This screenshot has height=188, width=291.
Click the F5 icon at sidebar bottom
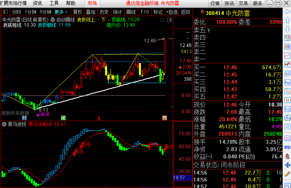tap(287, 185)
